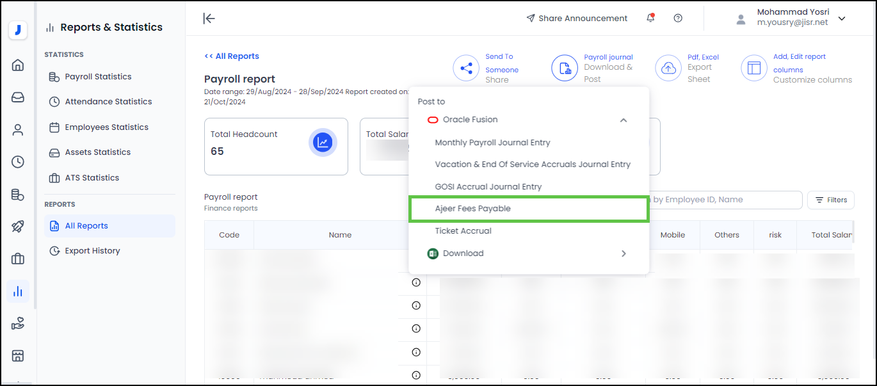Open Payroll Statistics in sidebar
This screenshot has width=877, height=386.
tap(98, 77)
